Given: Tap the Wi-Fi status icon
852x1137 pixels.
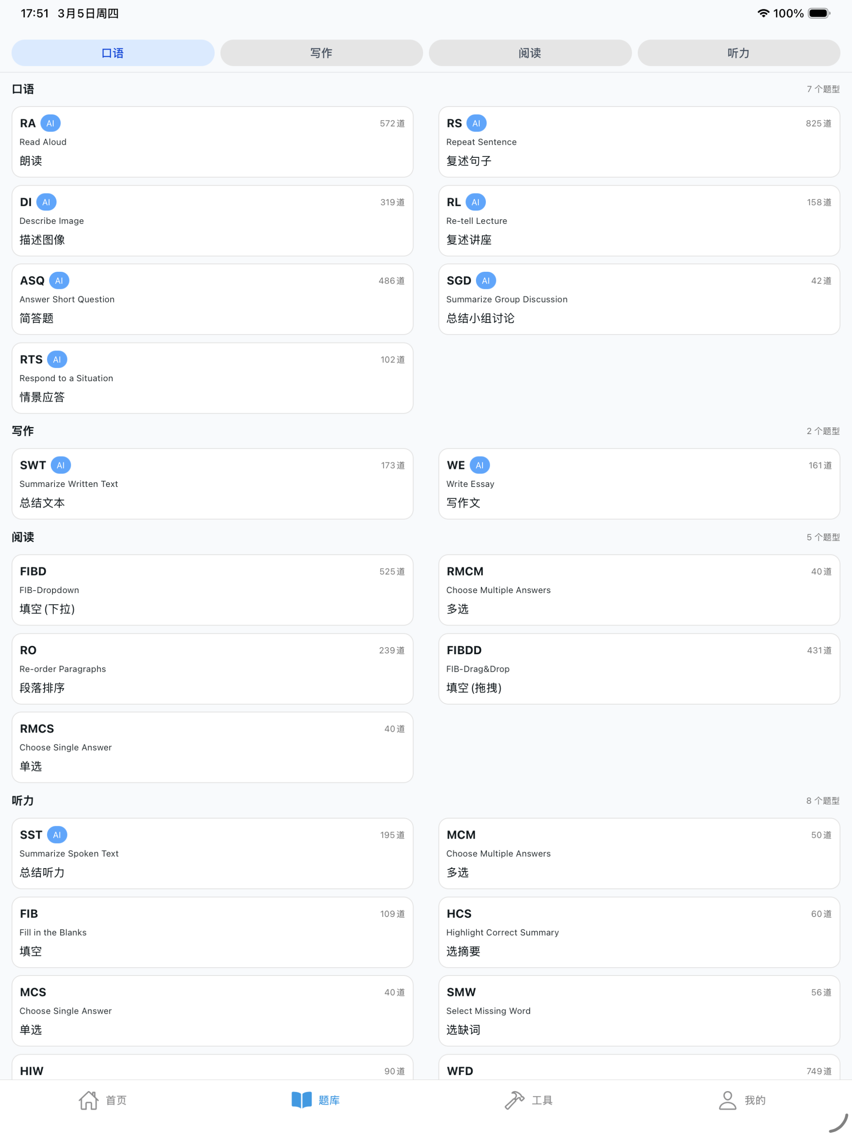Looking at the screenshot, I should click(764, 13).
